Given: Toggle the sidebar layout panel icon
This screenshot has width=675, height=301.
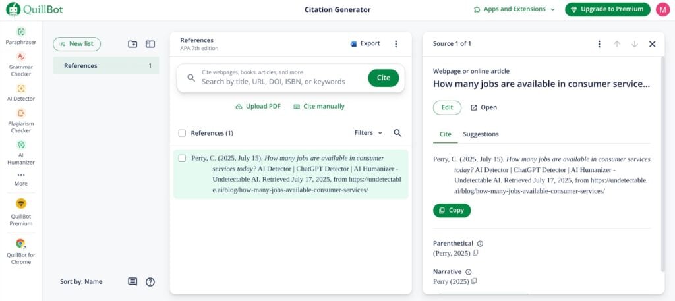Looking at the screenshot, I should (x=150, y=44).
